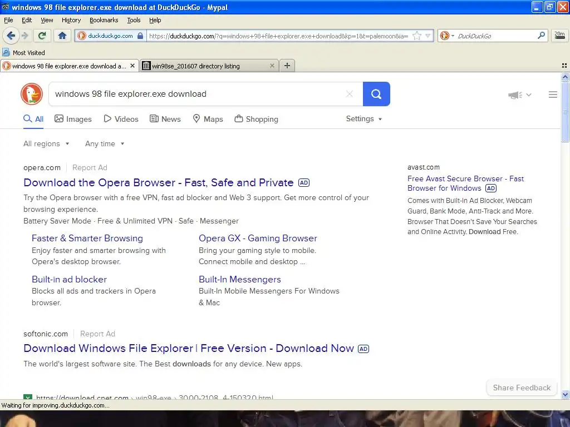Bookmark this page with the star icon
The width and height of the screenshot is (570, 427).
click(417, 36)
